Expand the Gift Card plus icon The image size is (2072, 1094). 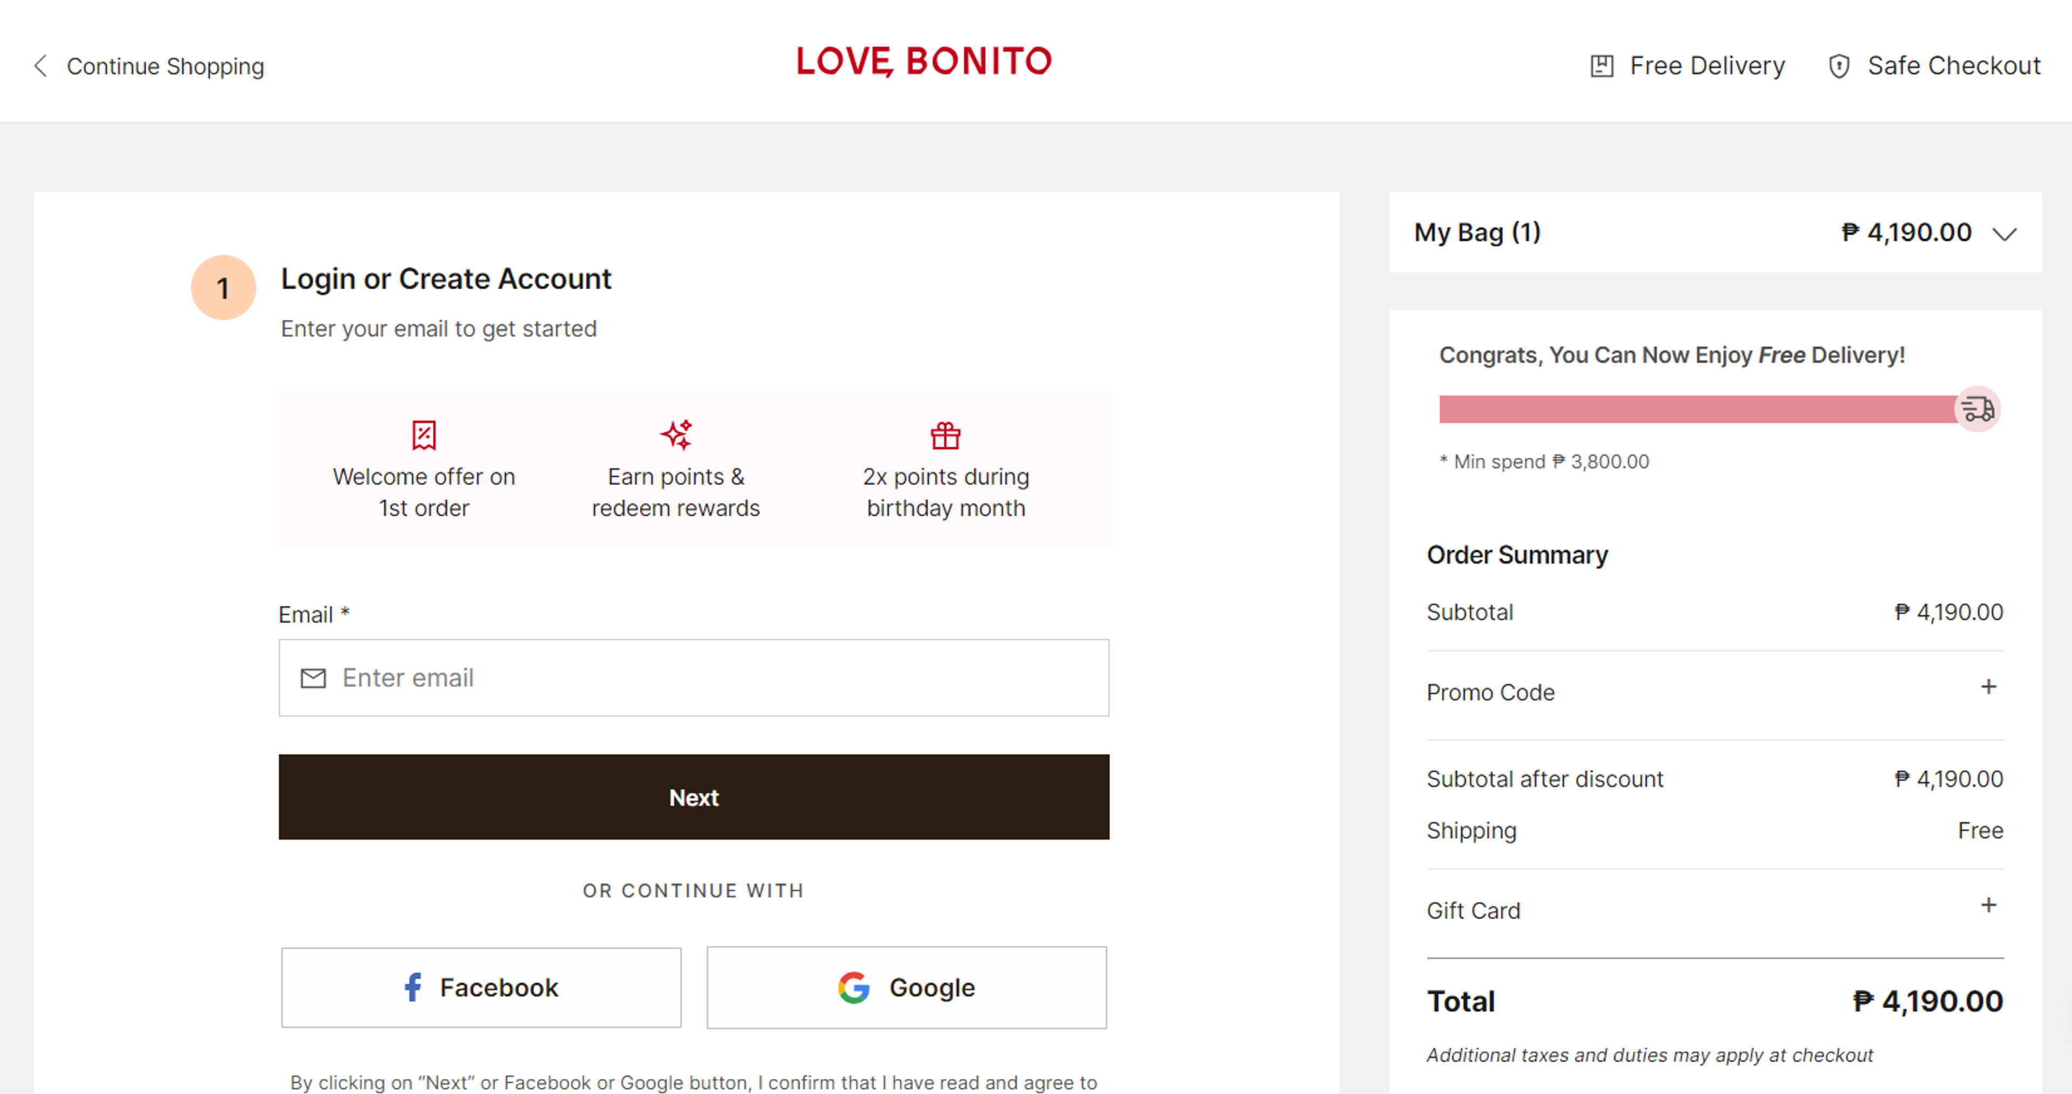[1988, 905]
